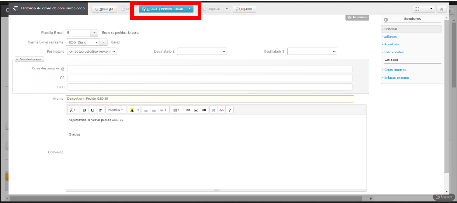Insert a picture into the email content
Image resolution: width=457 pixels, height=203 pixels.
(x=196, y=110)
